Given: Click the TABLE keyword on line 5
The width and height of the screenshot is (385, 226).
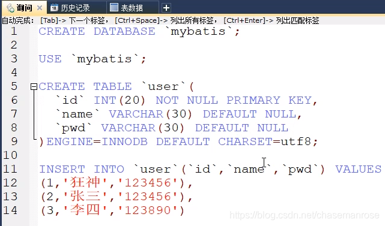Looking at the screenshot, I should 112,86.
